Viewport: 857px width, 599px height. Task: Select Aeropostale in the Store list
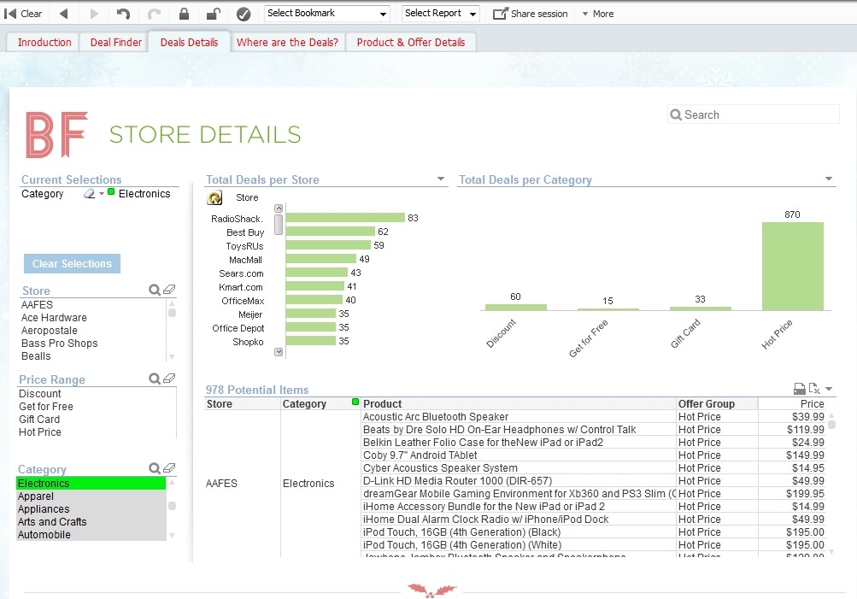coord(91,331)
